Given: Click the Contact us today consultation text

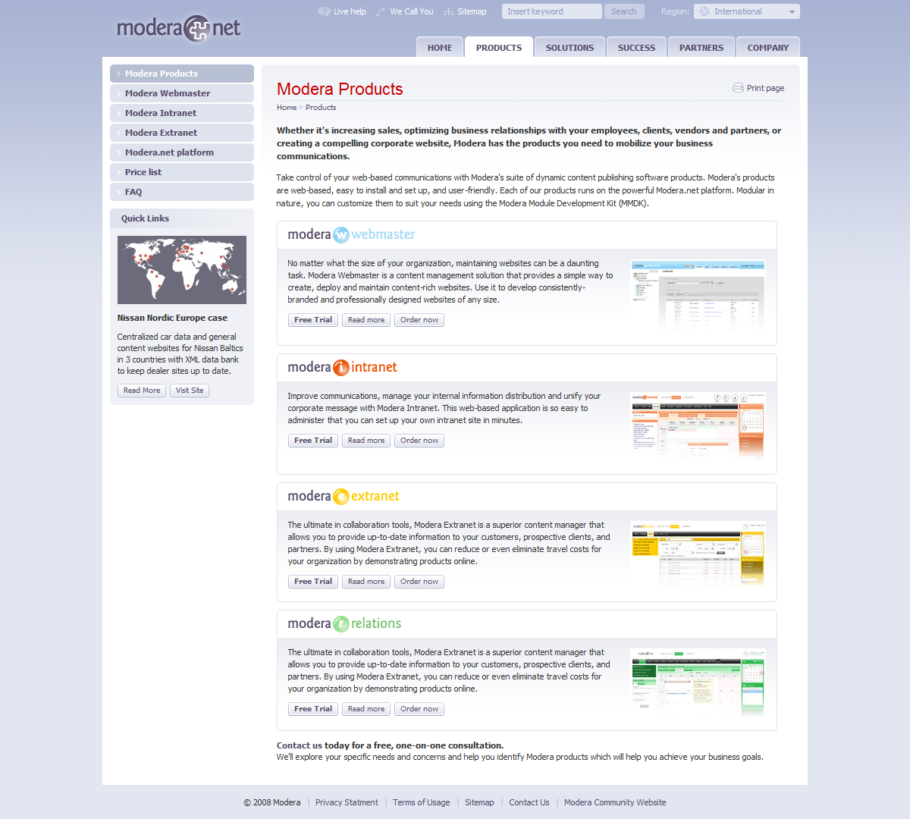Looking at the screenshot, I should pos(390,745).
